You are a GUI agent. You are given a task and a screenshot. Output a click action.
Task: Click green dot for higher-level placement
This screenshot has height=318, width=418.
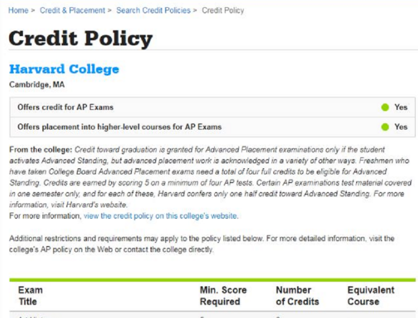click(385, 127)
